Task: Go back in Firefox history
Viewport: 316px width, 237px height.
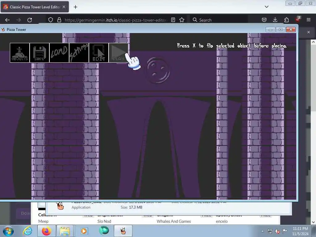Action: (x=7, y=20)
